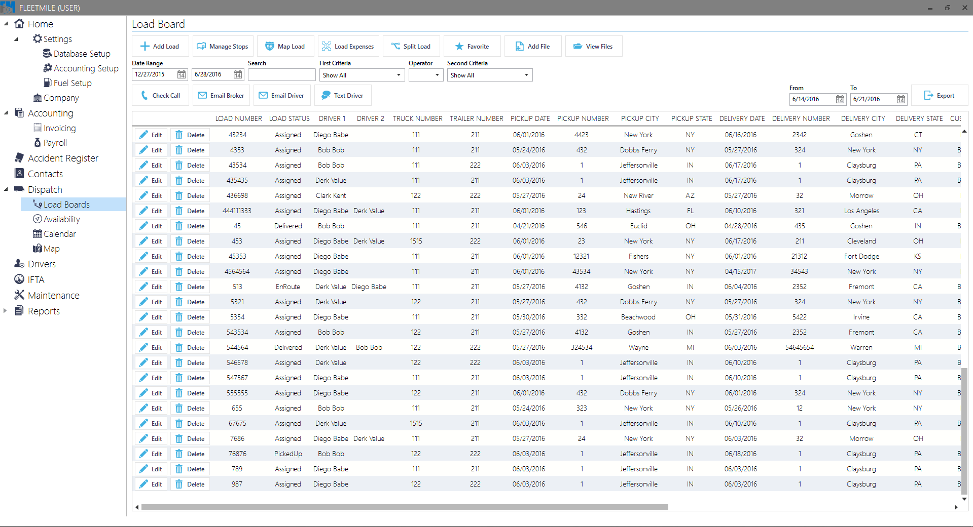973x527 pixels.
Task: Collapse the Home tree node
Action: coord(6,24)
